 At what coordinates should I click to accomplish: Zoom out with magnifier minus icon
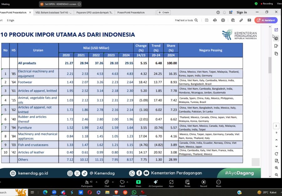tap(276, 175)
